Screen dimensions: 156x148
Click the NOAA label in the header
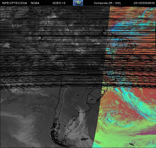tap(35, 3)
